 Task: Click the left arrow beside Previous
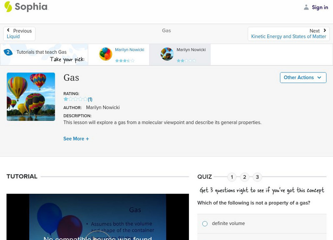tap(8, 30)
